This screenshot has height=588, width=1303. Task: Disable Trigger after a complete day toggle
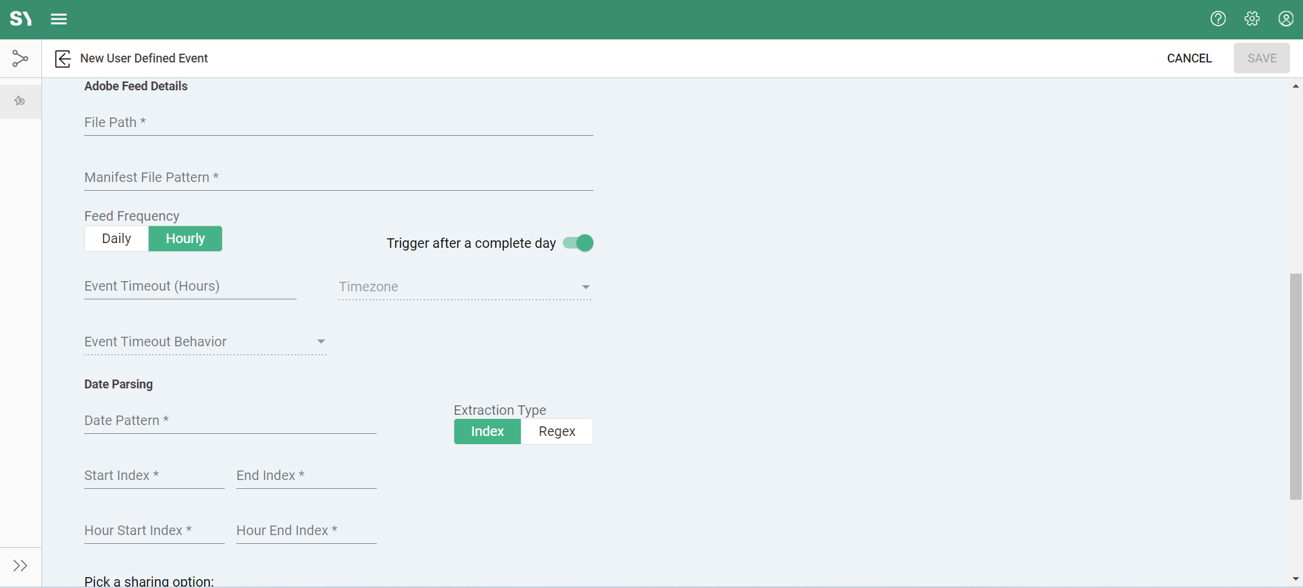tap(579, 243)
